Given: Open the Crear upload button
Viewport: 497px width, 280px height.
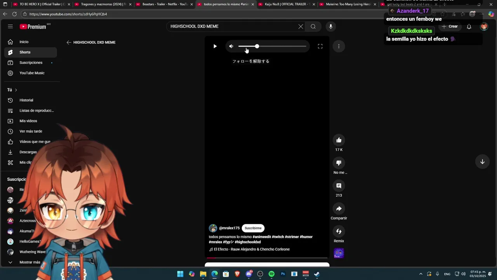Looking at the screenshot, I should (x=450, y=26).
